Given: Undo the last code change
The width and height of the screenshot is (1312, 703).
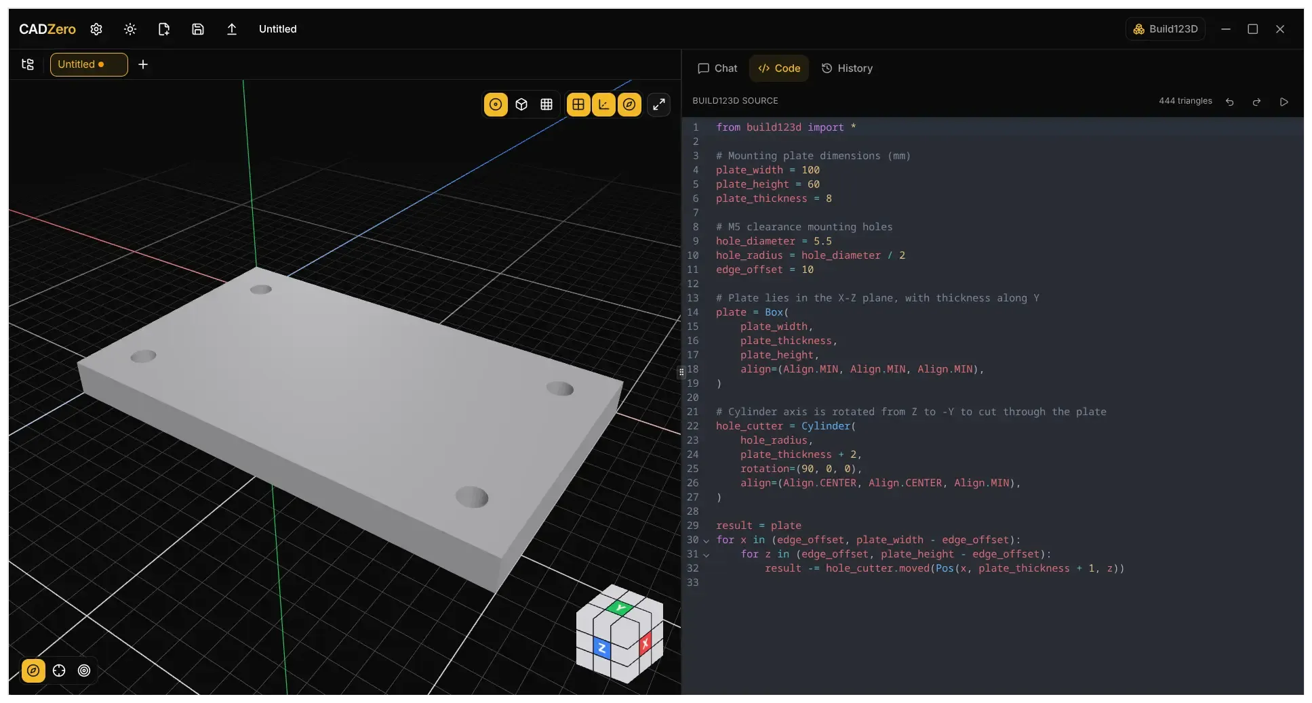Looking at the screenshot, I should (x=1230, y=102).
